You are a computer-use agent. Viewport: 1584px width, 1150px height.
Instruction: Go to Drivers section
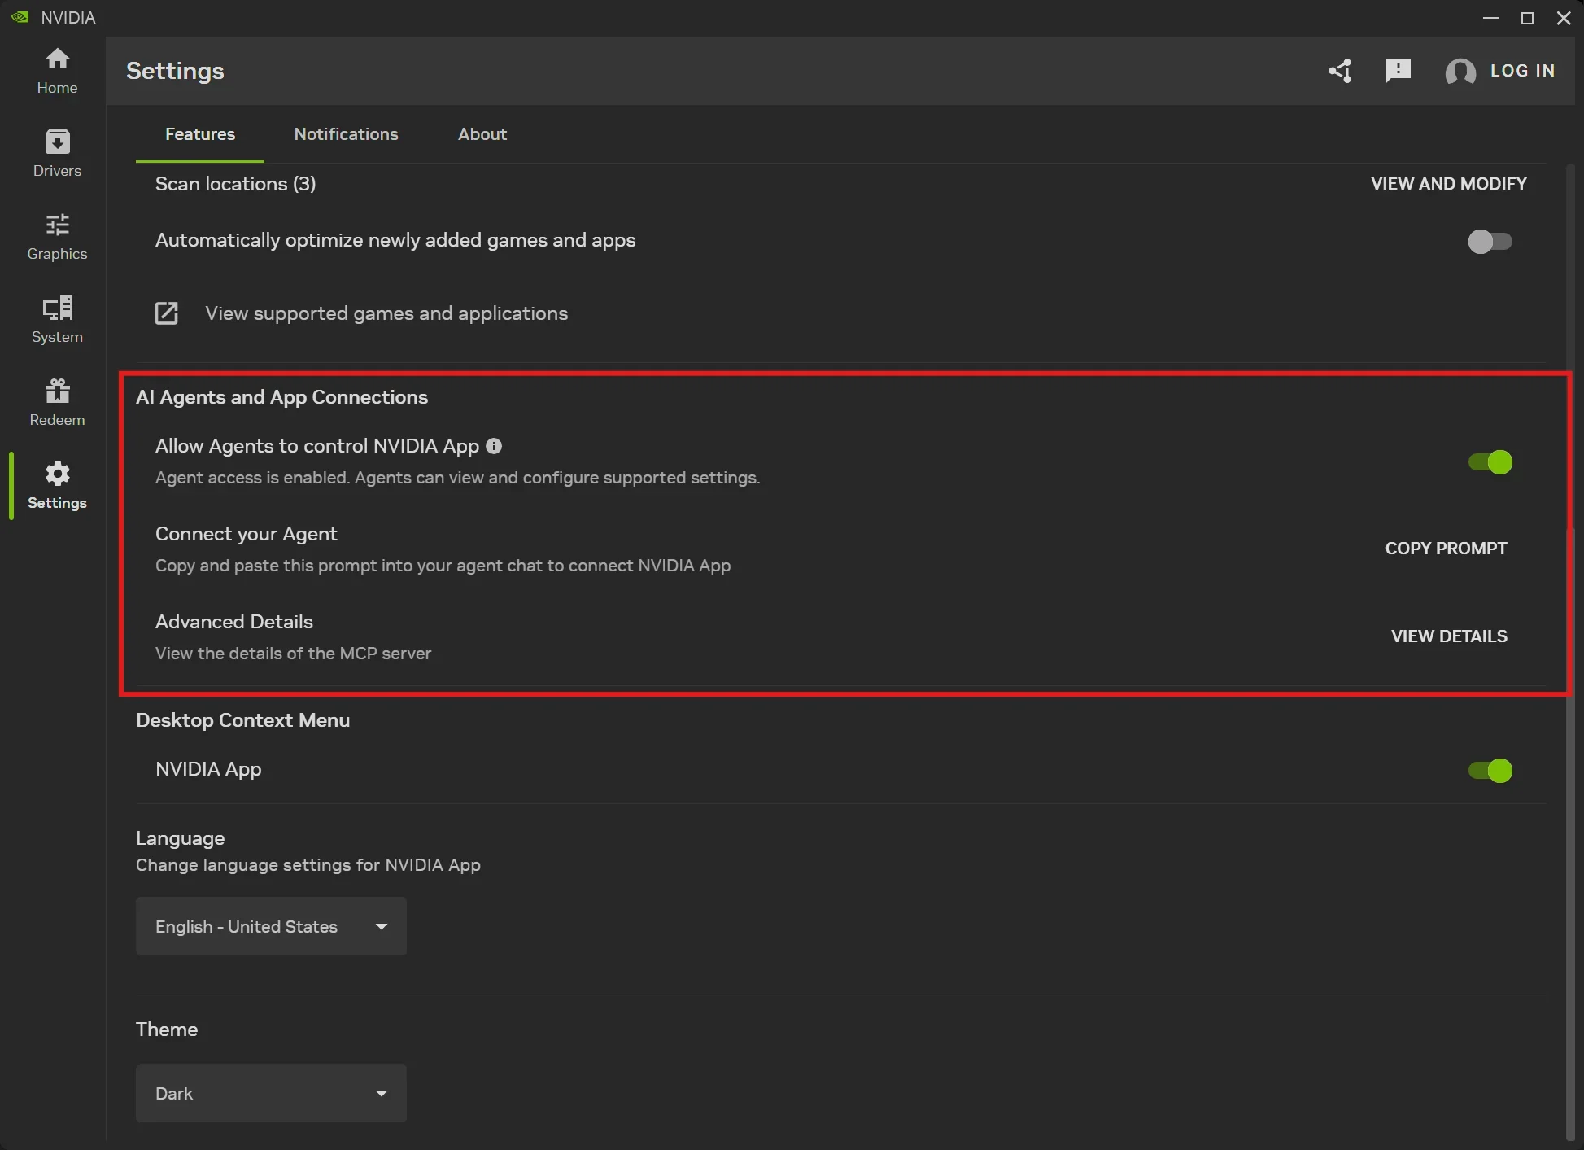57,154
